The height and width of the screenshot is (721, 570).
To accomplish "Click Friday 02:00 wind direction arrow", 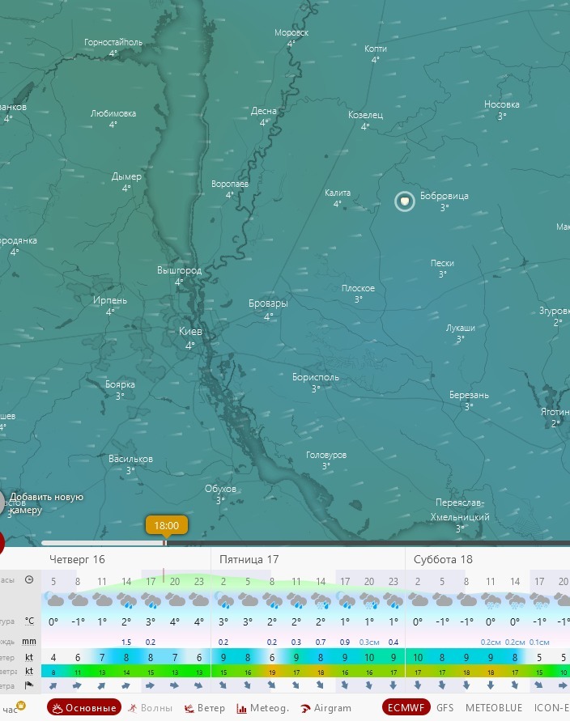I will tap(223, 685).
